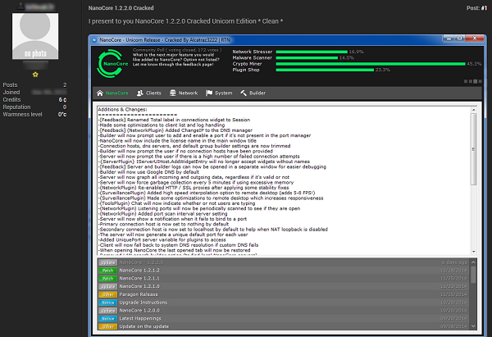This screenshot has width=492, height=337.
Task: Click the yellow Other badge for Paragon Release
Action: (107, 294)
